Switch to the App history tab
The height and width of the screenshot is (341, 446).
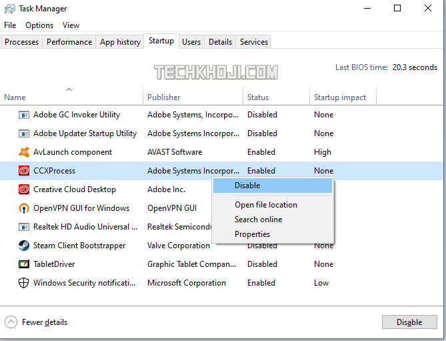pyautogui.click(x=120, y=42)
